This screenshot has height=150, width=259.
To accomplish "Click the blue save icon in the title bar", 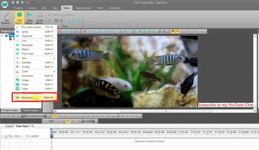I will [x=23, y=3].
